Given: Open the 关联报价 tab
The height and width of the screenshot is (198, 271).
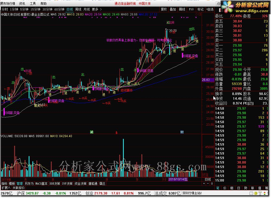Looking at the screenshot, I should (18, 188).
